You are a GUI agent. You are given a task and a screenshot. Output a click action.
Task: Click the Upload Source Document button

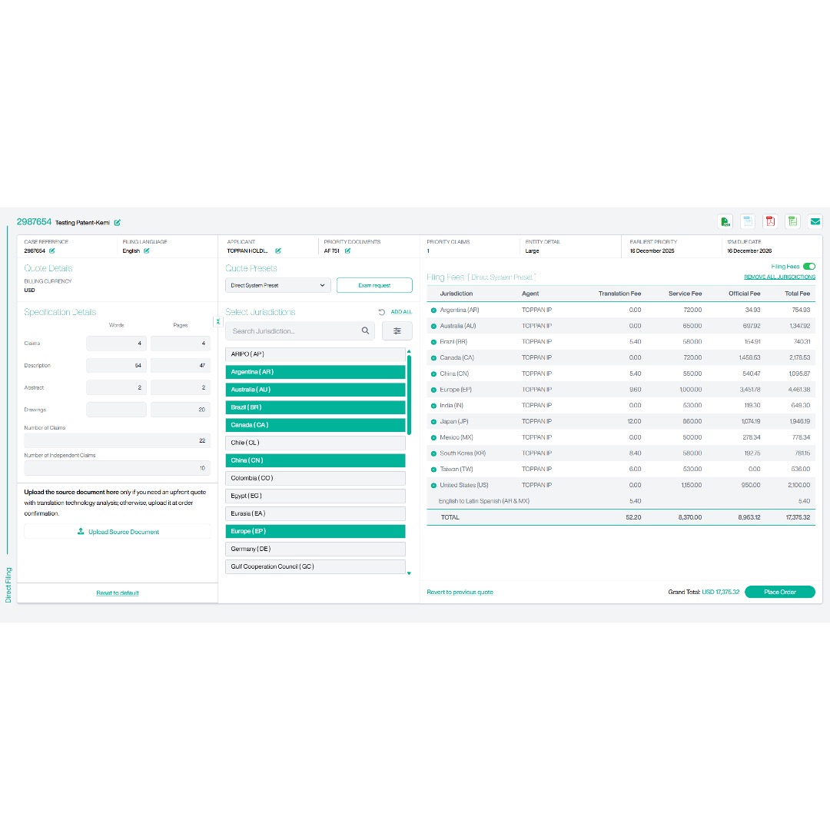(118, 532)
